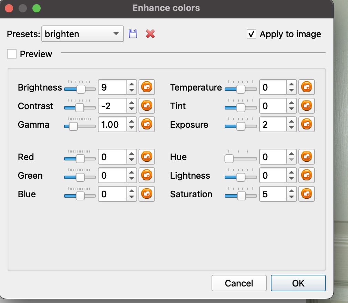Screen dimensions: 348x303
Task: Reset Brightness with its orange button
Action: (x=147, y=87)
